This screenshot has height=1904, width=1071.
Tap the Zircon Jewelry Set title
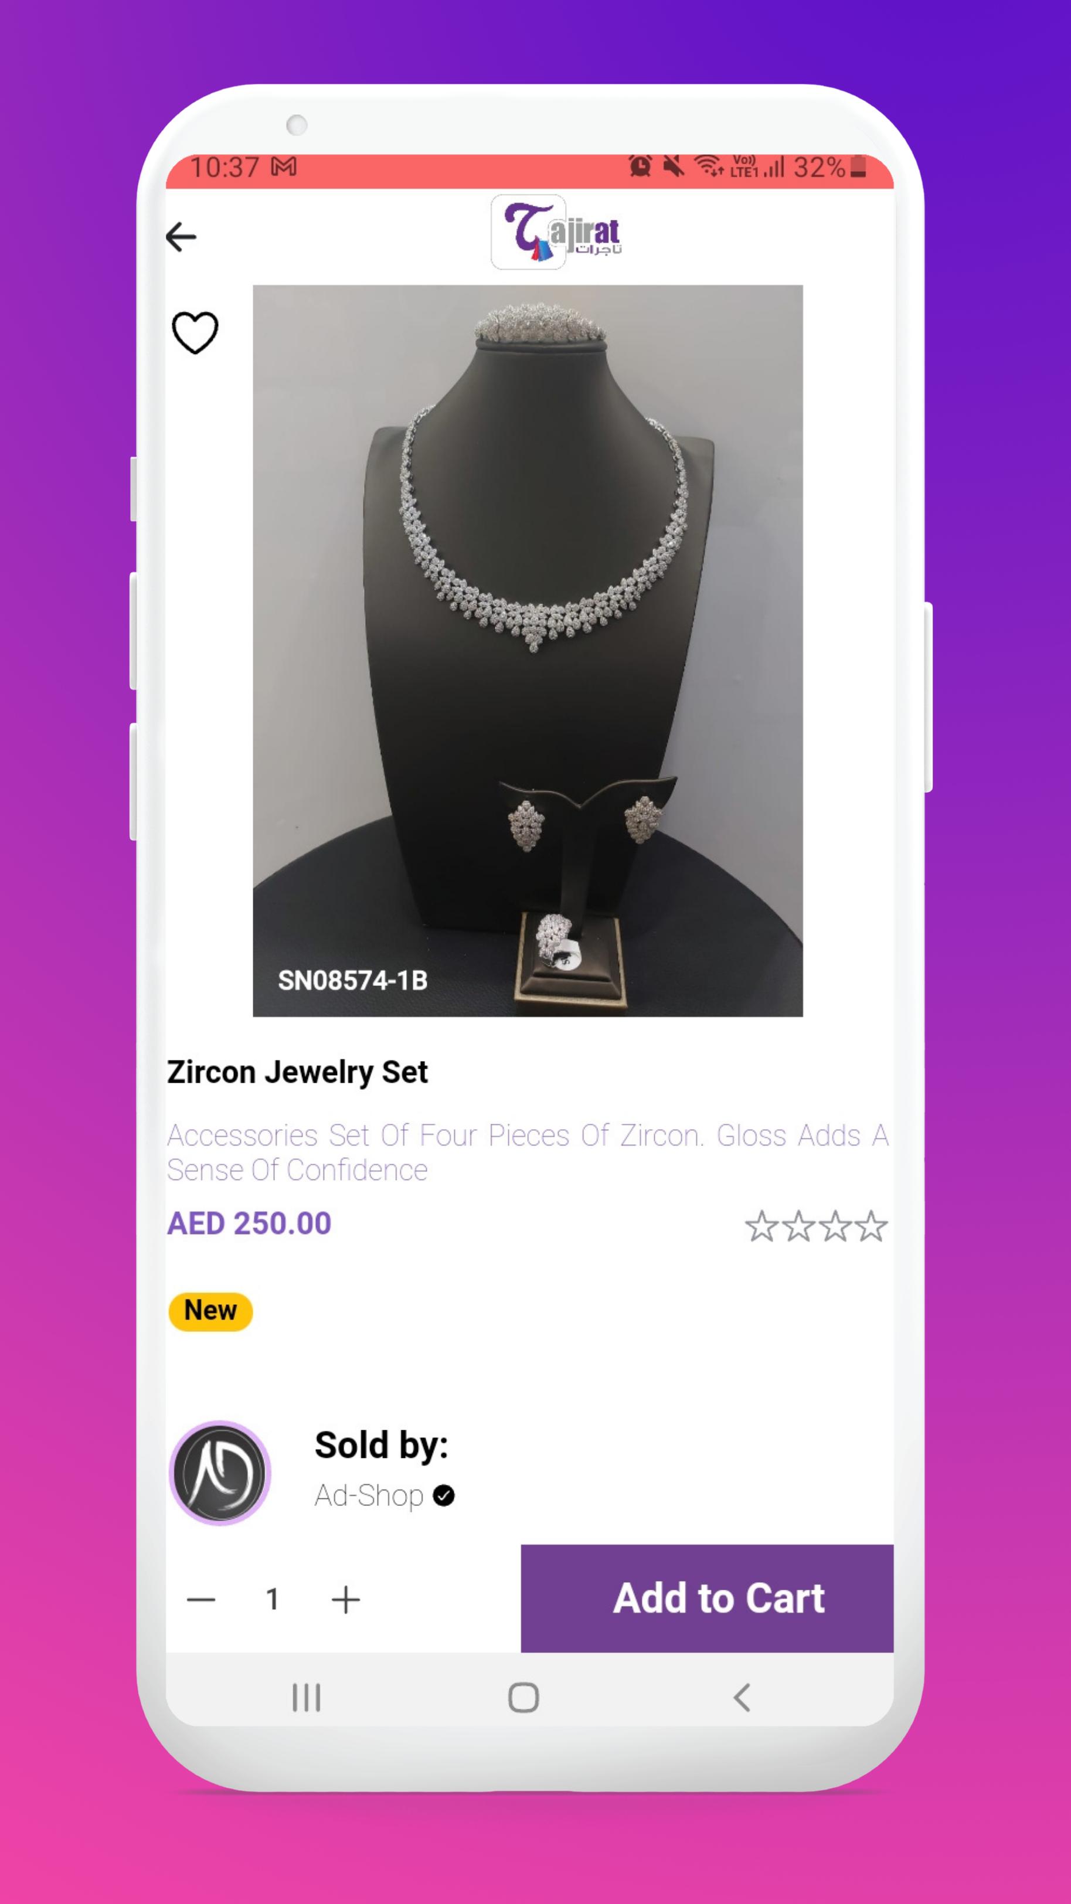(297, 1073)
